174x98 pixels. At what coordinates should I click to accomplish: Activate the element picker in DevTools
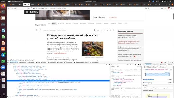pyautogui.click(x=8, y=62)
